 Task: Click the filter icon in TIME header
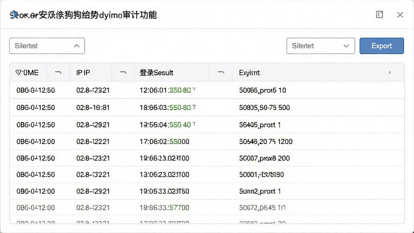pos(18,72)
